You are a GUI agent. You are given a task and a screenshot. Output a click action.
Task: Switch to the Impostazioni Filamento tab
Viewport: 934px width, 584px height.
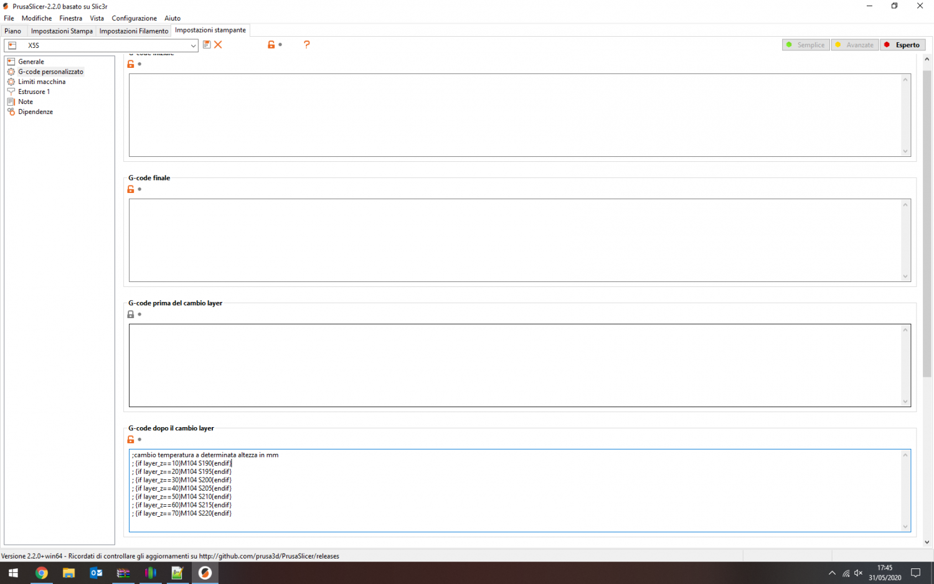tap(134, 31)
